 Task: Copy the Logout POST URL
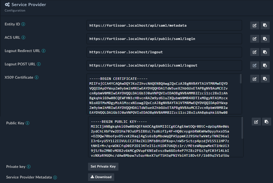265,65
